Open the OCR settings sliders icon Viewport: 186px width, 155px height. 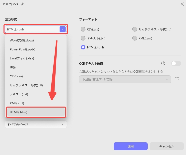coord(177,79)
